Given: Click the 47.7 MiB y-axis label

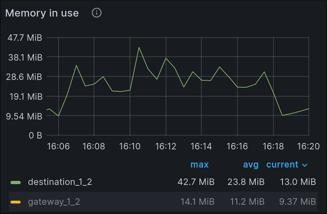Looking at the screenshot, I should tap(25, 38).
